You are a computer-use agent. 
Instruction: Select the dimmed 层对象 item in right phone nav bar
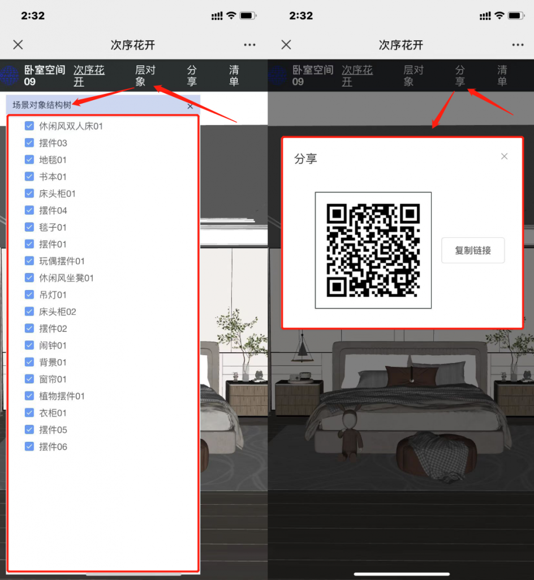(x=414, y=75)
